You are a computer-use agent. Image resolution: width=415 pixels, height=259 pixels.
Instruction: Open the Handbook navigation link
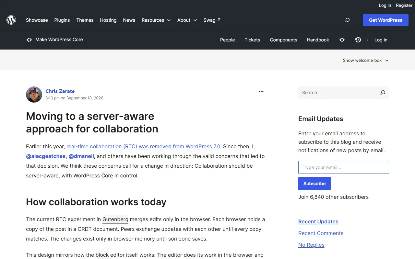(318, 40)
